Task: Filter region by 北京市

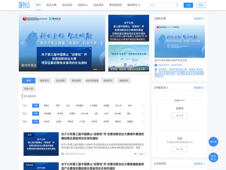Action: (46, 122)
